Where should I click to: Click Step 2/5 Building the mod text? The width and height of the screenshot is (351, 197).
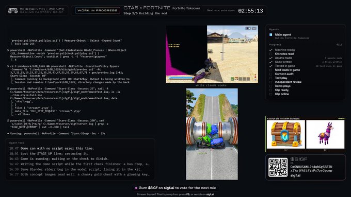145,13
